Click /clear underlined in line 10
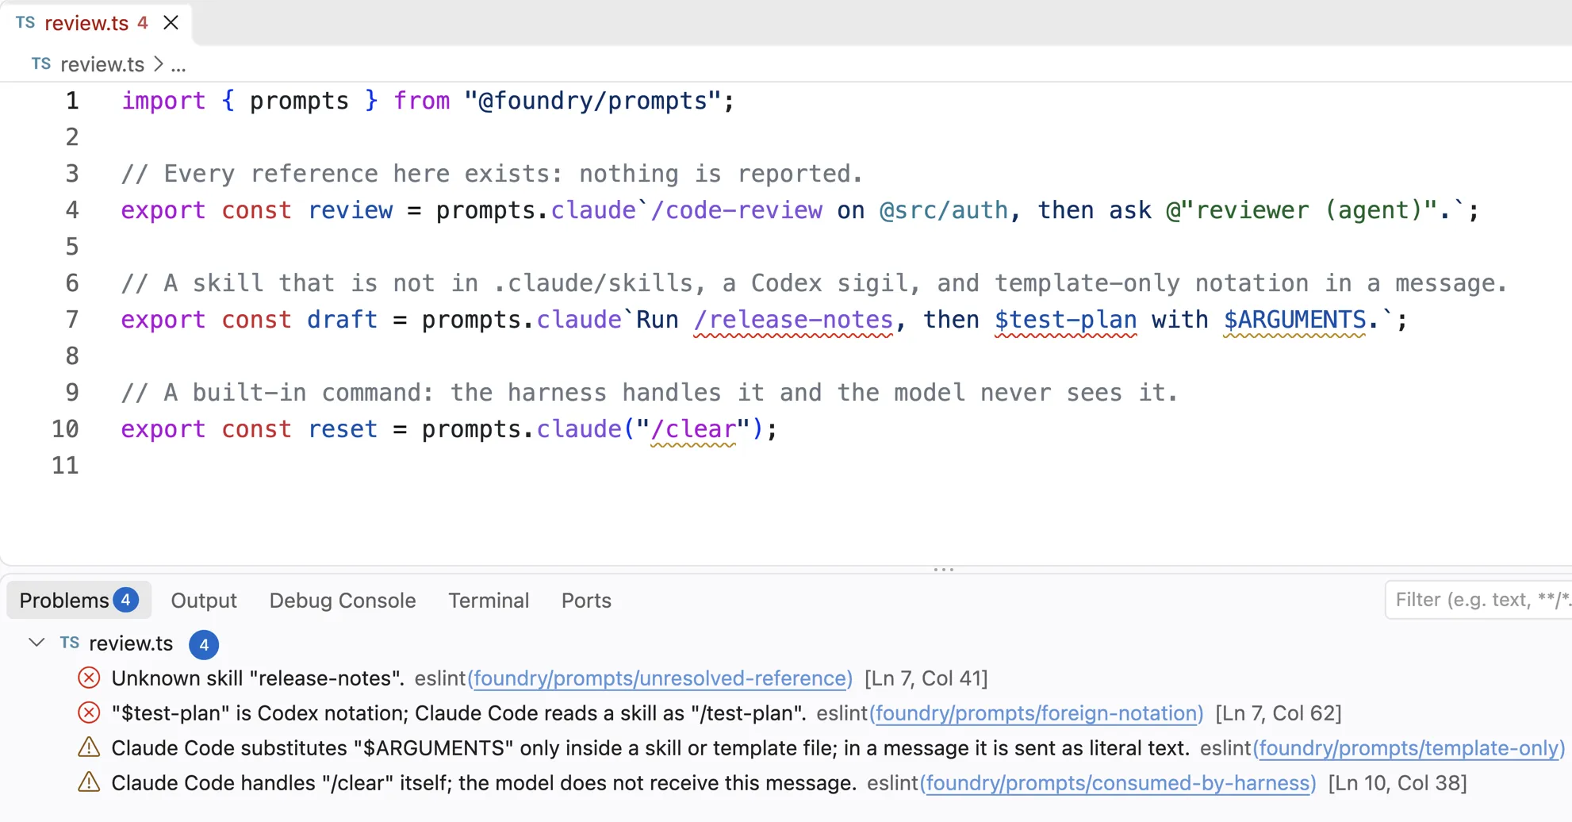This screenshot has width=1572, height=822. [693, 429]
